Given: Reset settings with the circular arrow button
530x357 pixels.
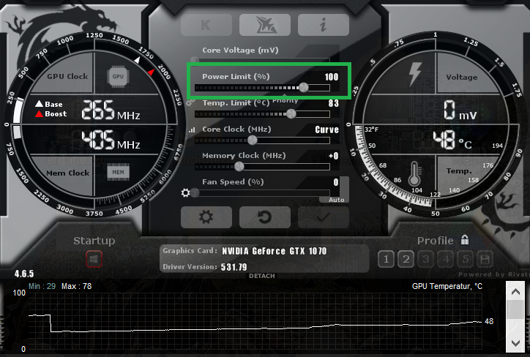Looking at the screenshot, I should coord(265,217).
